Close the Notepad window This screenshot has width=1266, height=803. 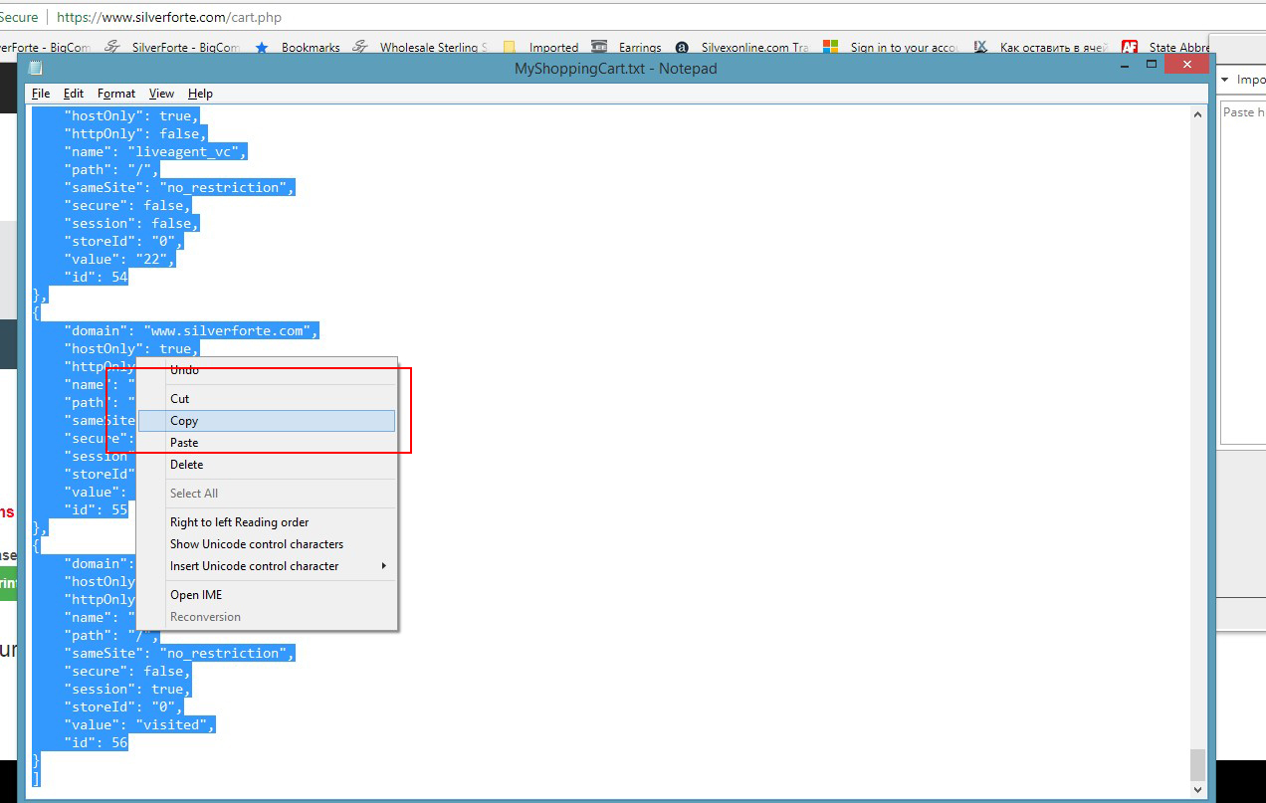1188,64
